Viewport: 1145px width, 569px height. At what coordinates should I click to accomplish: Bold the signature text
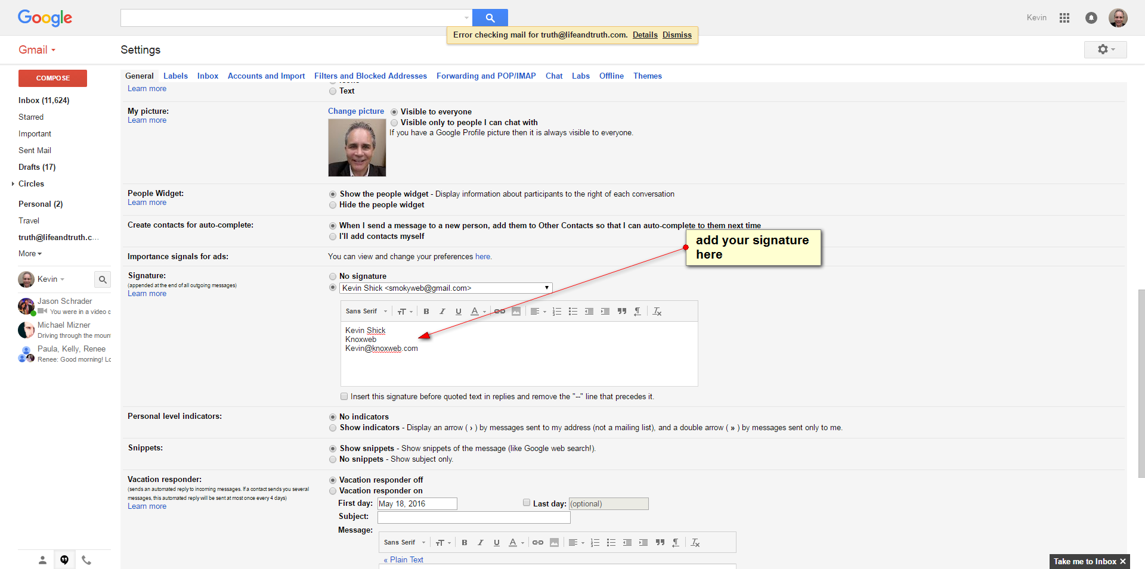point(426,311)
